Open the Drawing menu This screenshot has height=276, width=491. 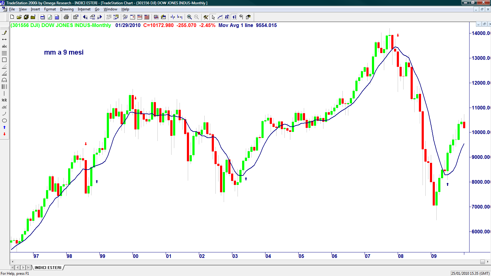point(67,9)
